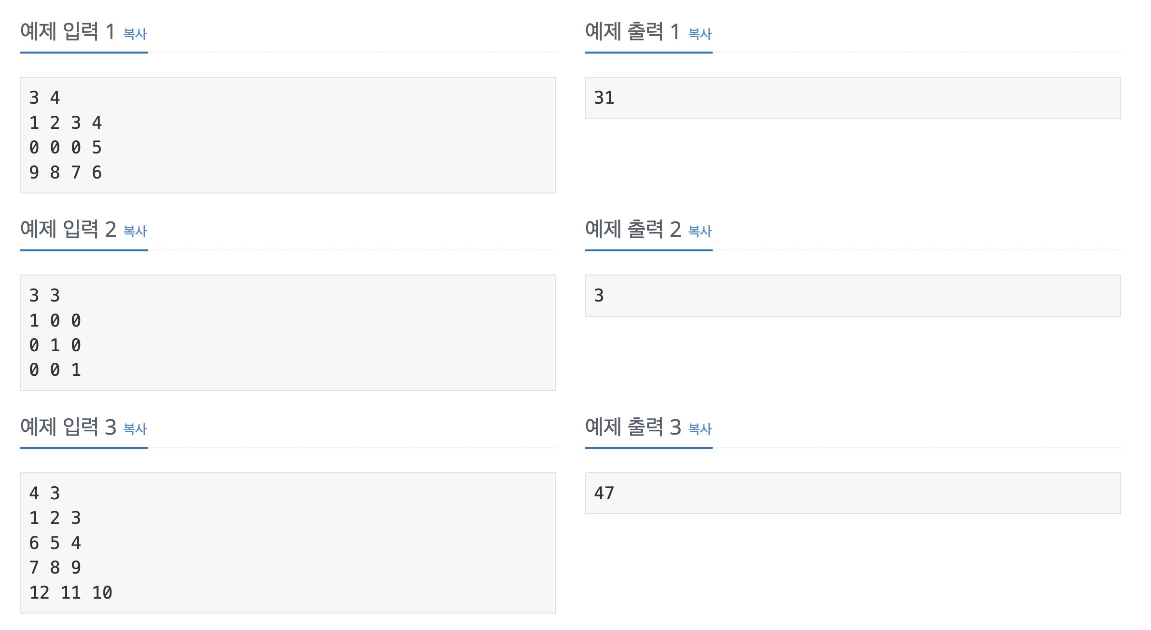Click inside the sample input 3 code box
Image resolution: width=1151 pixels, height=630 pixels.
(288, 540)
